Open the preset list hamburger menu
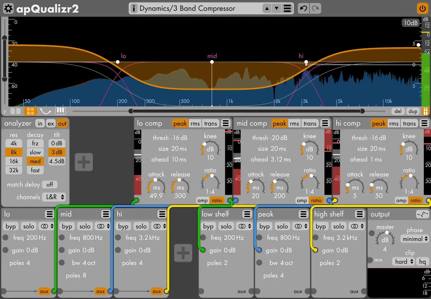The height and width of the screenshot is (299, 431). 287,8
